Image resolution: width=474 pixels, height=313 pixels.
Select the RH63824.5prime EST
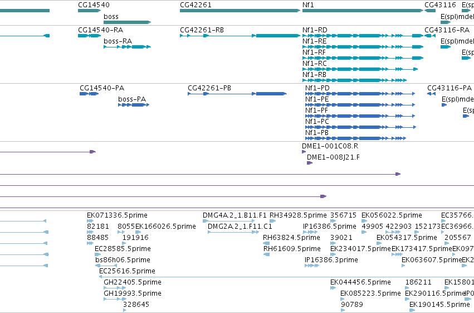click(266, 243)
